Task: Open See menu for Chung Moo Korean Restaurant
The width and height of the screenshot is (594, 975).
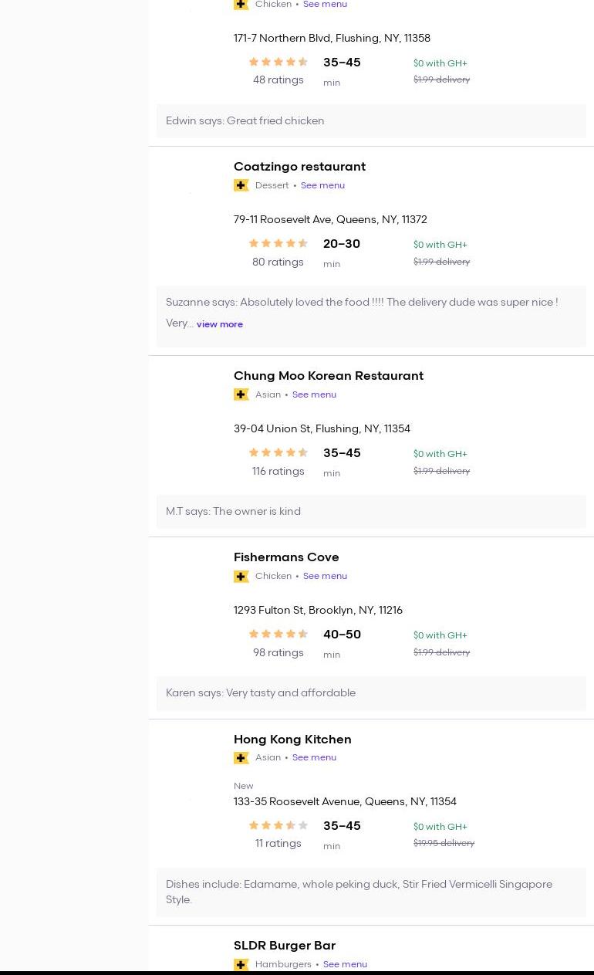Action: (314, 394)
